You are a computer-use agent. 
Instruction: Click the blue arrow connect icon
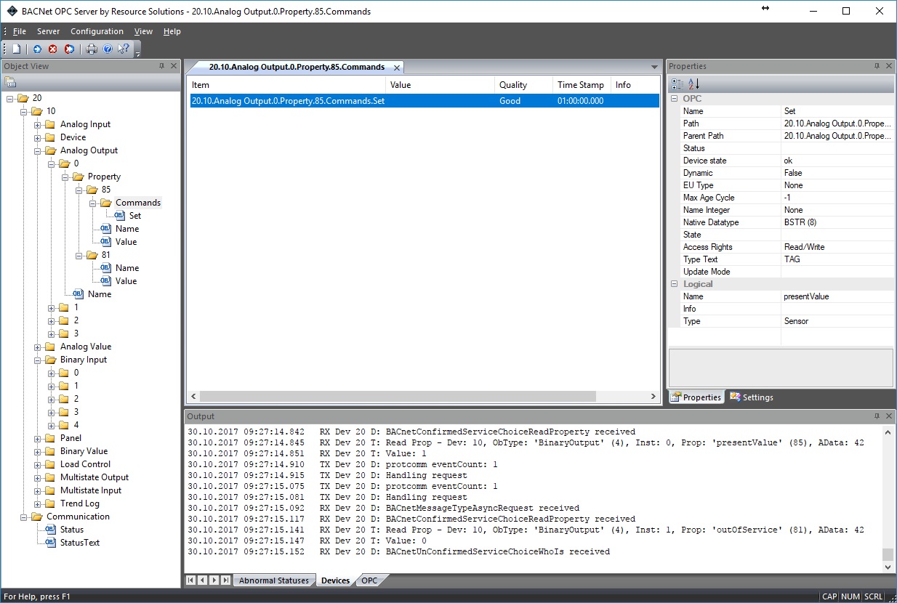(37, 49)
